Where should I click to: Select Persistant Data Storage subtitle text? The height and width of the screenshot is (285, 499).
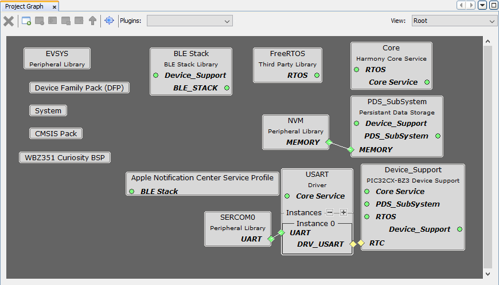396,112
